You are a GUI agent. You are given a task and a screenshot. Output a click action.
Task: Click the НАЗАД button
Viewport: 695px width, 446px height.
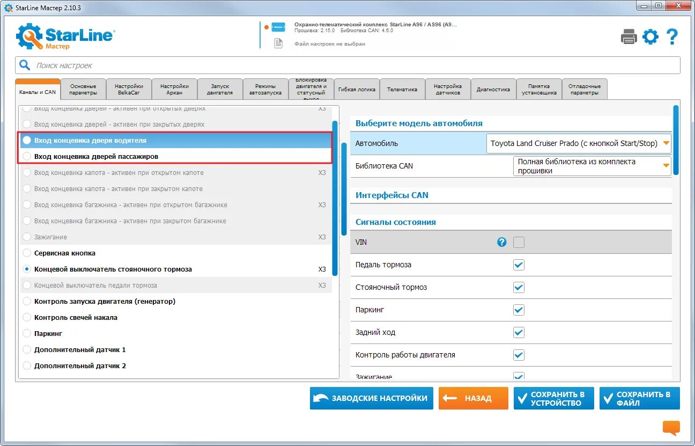pos(473,398)
